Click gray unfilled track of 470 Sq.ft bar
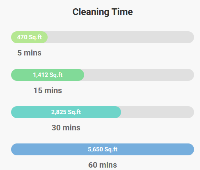 point(121,37)
